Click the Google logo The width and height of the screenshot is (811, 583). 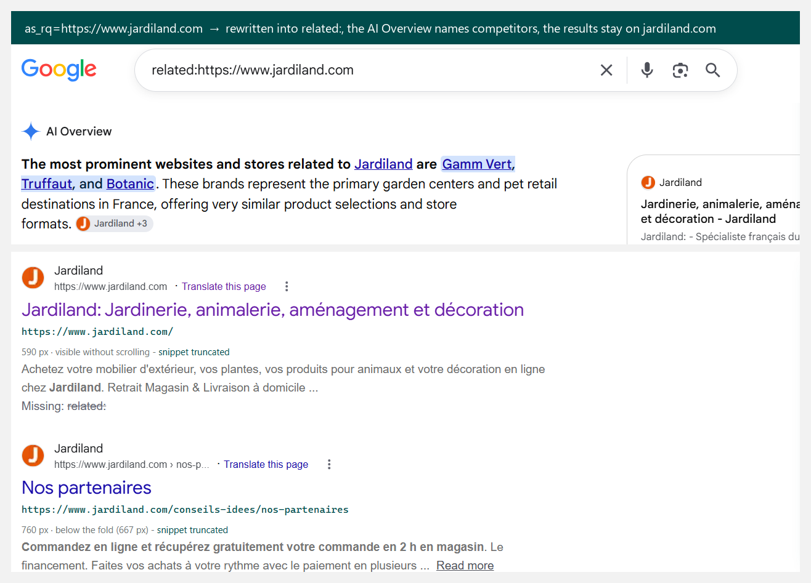(59, 70)
